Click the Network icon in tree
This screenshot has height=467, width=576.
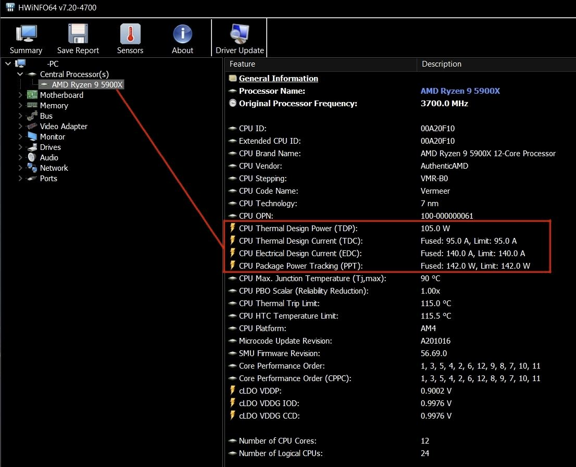pos(32,168)
